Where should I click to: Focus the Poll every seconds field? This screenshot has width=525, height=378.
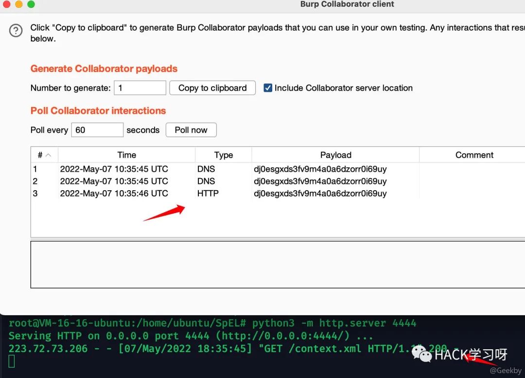pyautogui.click(x=97, y=130)
